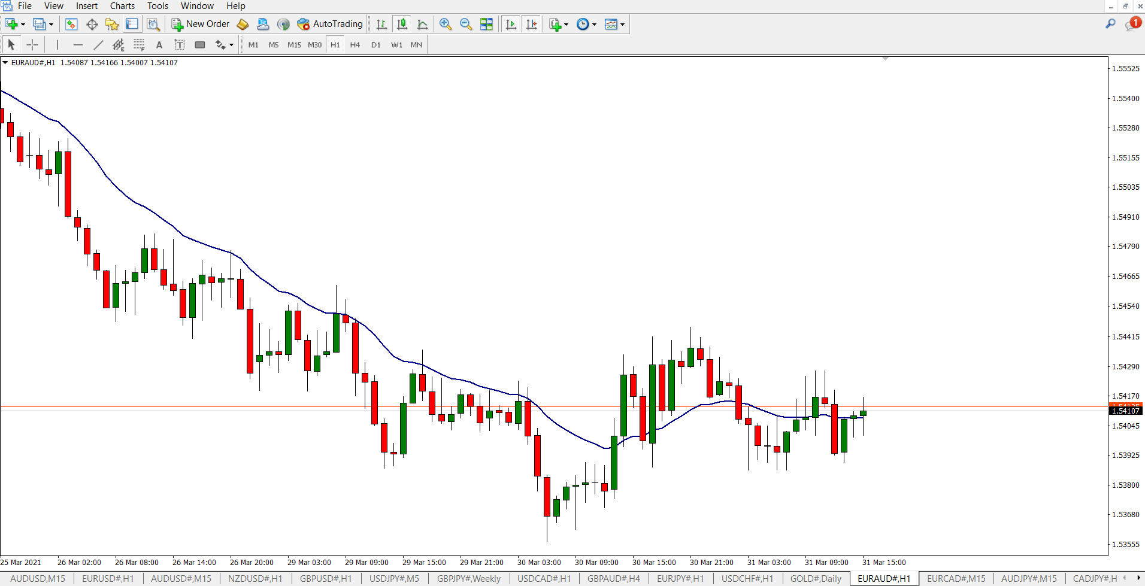
Task: Switch to Bar Chart view
Action: click(381, 24)
